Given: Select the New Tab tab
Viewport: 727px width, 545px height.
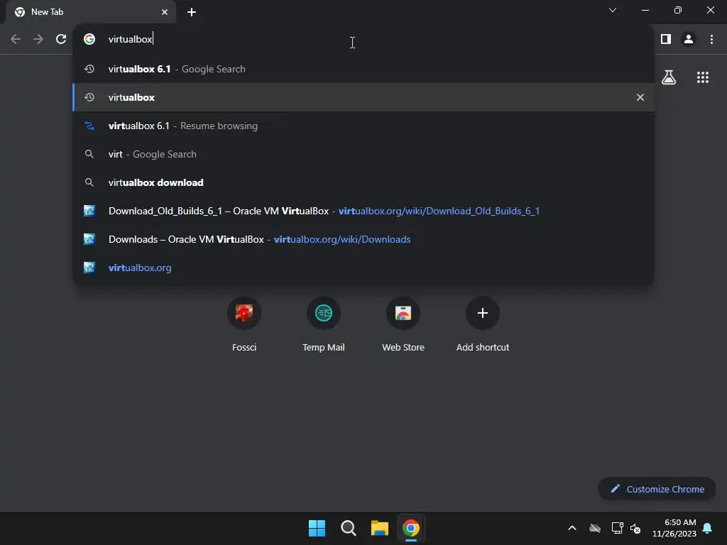Looking at the screenshot, I should 91,12.
